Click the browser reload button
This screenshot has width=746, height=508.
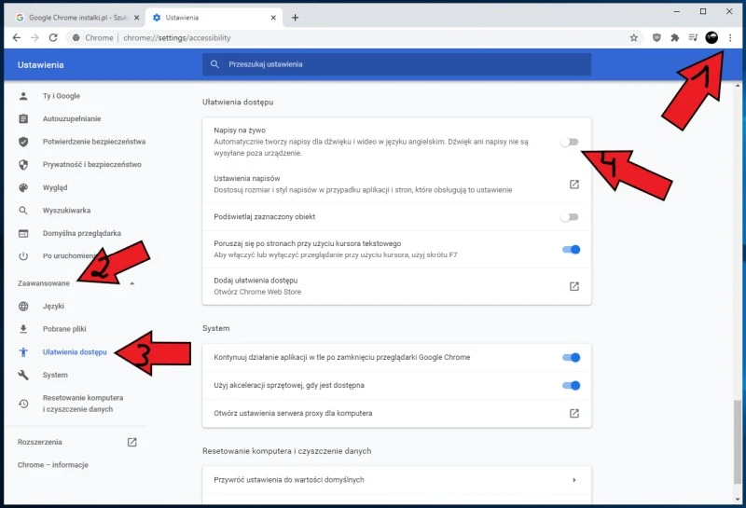click(x=53, y=38)
